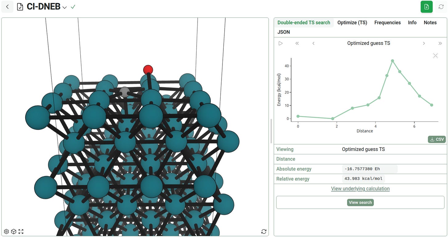Screen dimensions: 448x237
Task: Select the highest energy point on chart
Action: click(393, 61)
